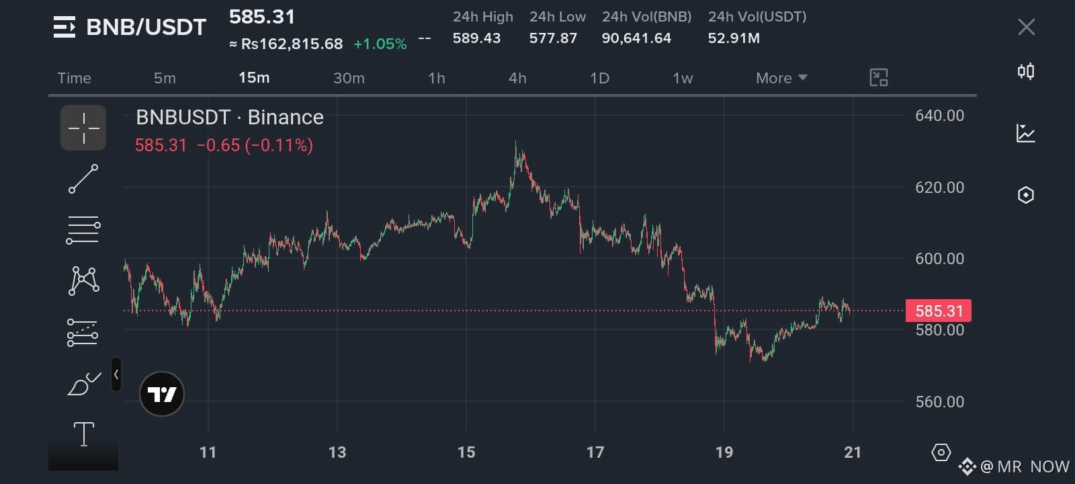Choose the XABCD pattern tool

[84, 280]
